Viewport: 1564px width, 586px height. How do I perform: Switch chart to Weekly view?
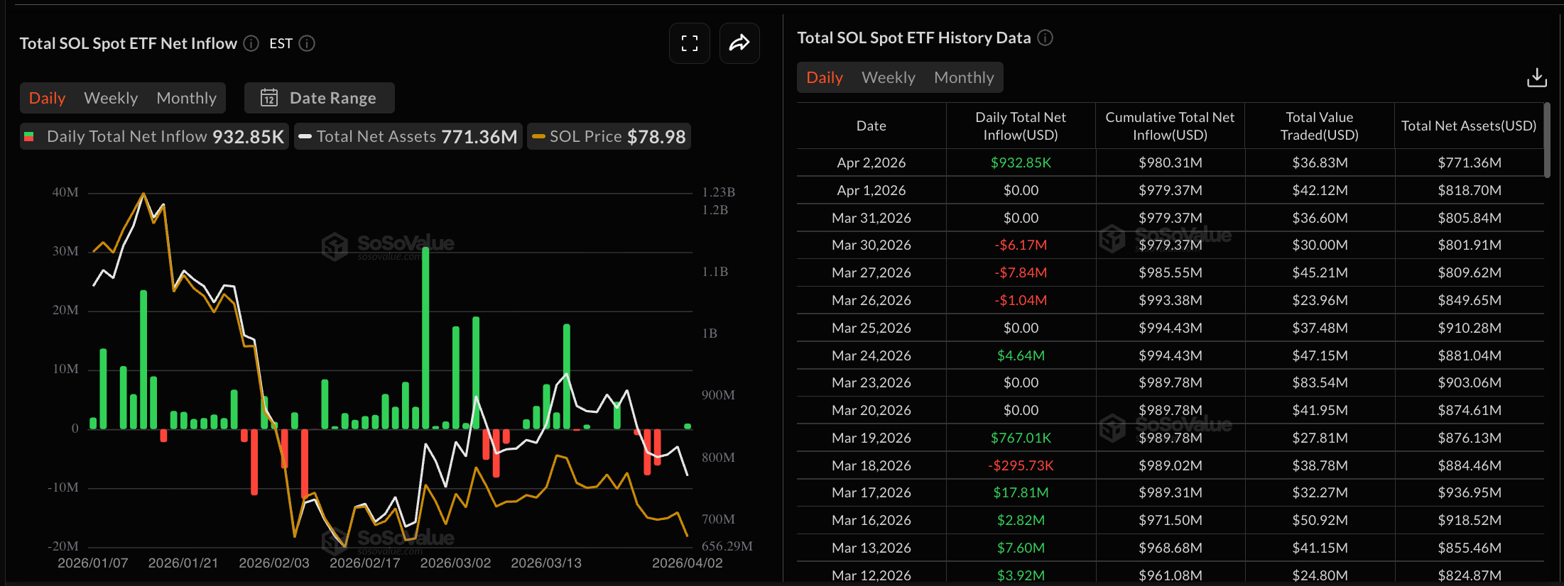click(x=111, y=98)
